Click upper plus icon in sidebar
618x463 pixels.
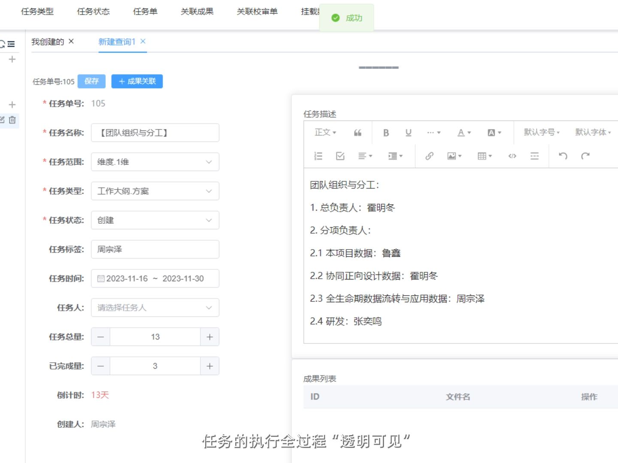(x=12, y=59)
